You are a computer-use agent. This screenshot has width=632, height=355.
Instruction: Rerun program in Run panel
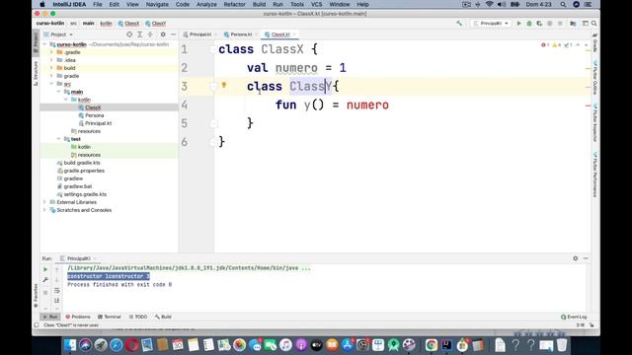click(x=45, y=269)
